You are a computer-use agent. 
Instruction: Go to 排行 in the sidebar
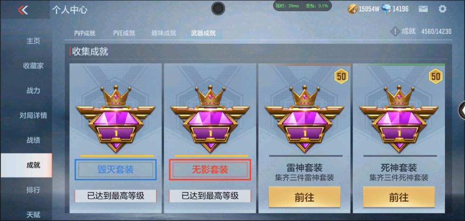tap(33, 189)
